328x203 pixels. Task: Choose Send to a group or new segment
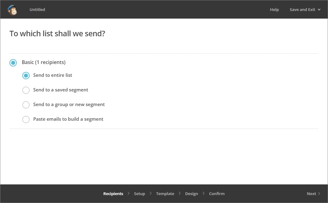point(26,105)
